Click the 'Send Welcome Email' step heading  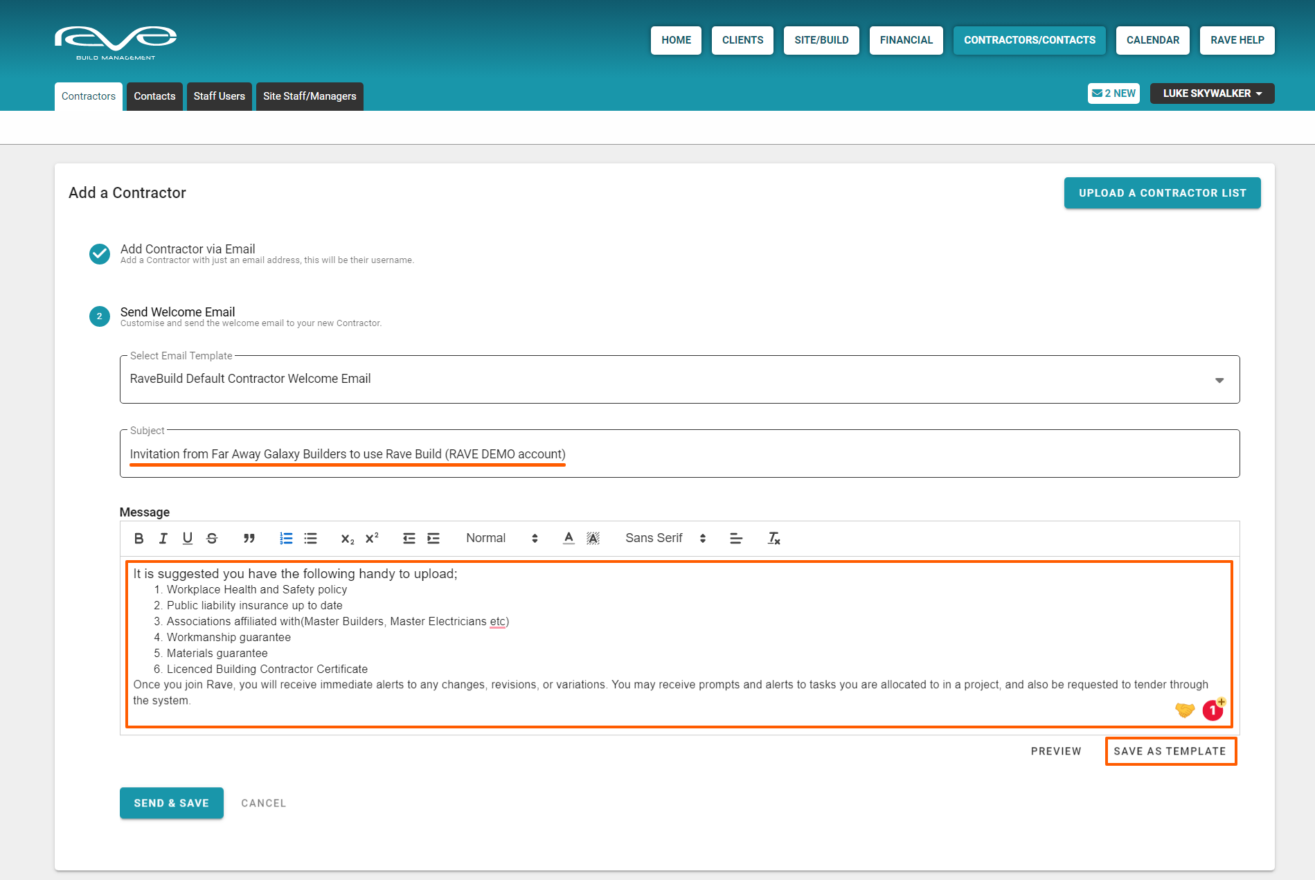178,312
